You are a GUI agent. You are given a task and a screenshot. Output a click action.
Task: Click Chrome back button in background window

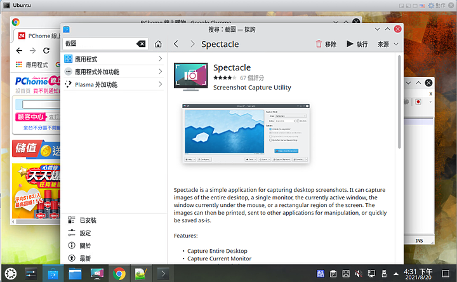(19, 50)
